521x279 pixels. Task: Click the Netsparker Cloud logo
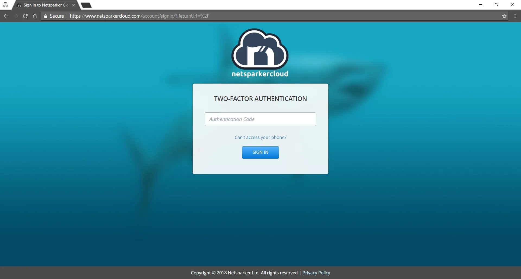(260, 53)
